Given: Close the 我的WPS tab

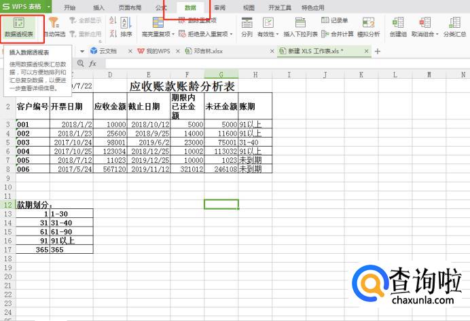Looking at the screenshot, I should click(x=177, y=51).
